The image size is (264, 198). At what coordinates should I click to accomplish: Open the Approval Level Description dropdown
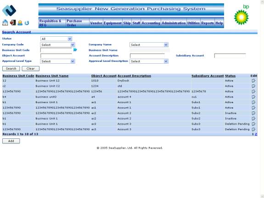[x=149, y=61]
